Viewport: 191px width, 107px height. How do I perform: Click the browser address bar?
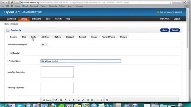click(96, 3)
